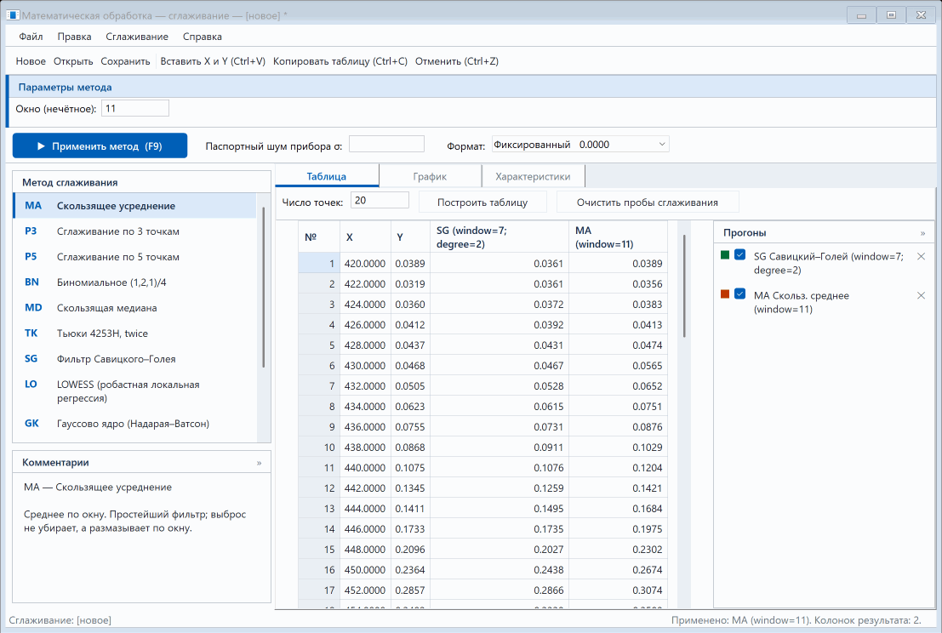Remove the MA Скольз. среднее run
Image resolution: width=942 pixels, height=633 pixels.
coord(921,295)
